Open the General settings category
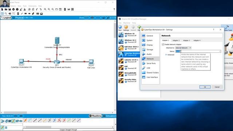The height and width of the screenshot is (131, 233). (x=150, y=36)
